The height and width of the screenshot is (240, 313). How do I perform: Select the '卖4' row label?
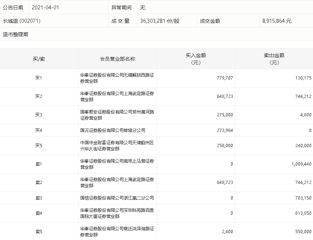tap(39, 213)
